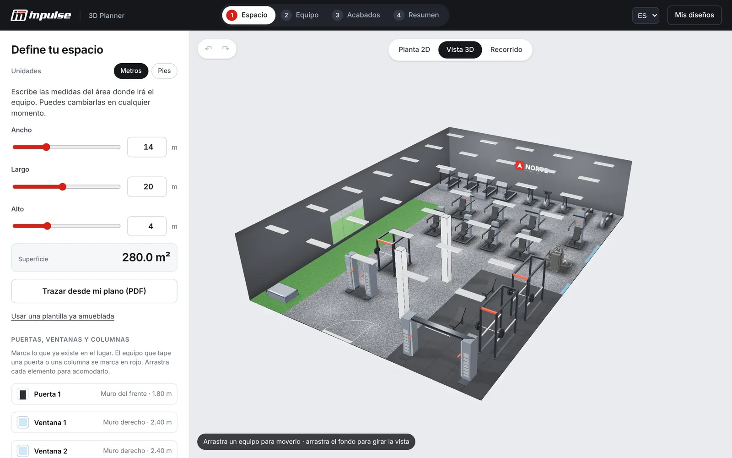Open the ES language dropdown
This screenshot has height=458, width=732.
[646, 16]
